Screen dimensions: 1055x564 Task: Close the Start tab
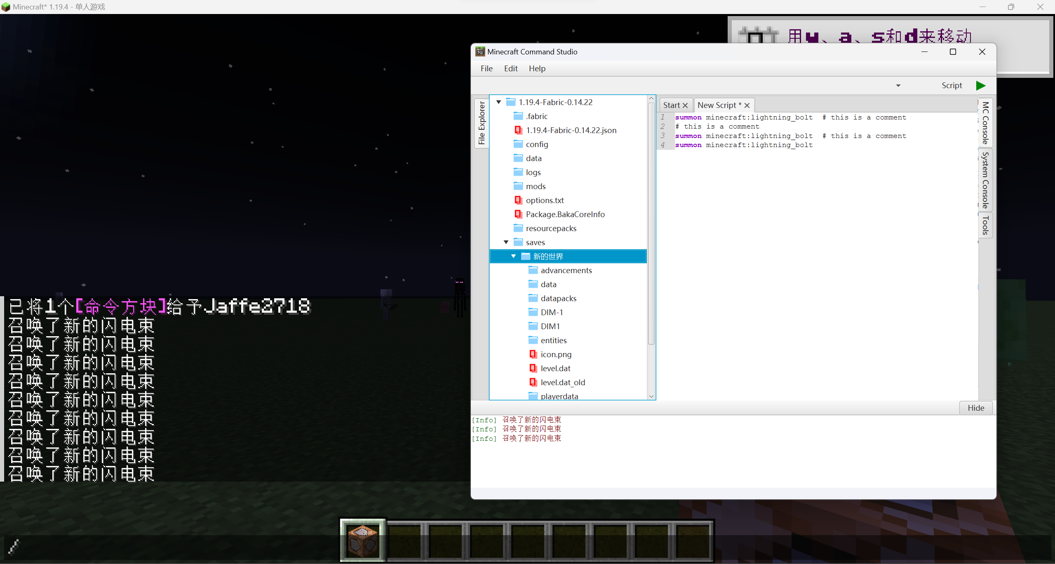coord(685,105)
